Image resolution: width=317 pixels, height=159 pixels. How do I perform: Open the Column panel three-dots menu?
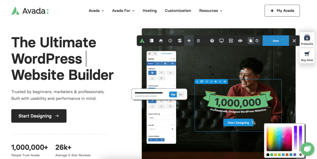171,59
